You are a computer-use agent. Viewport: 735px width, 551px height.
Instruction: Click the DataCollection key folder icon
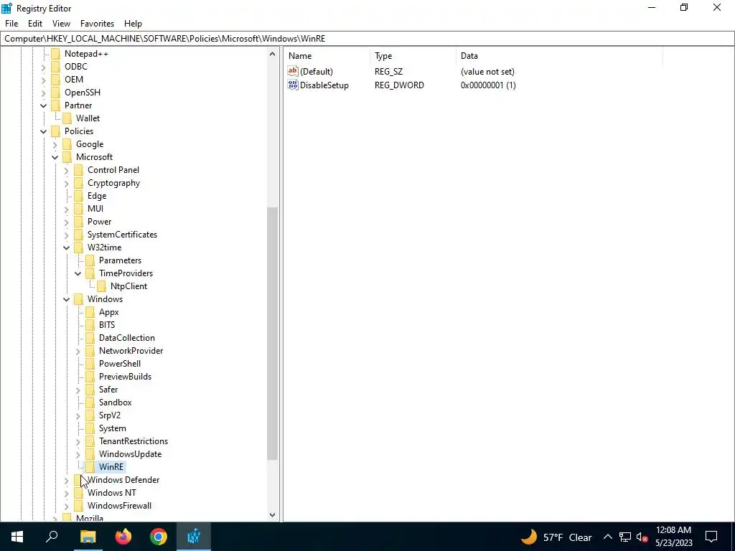[90, 337]
